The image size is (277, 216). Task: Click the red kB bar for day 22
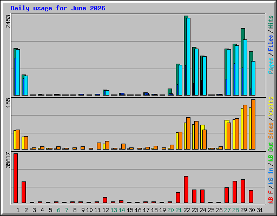point(186,190)
